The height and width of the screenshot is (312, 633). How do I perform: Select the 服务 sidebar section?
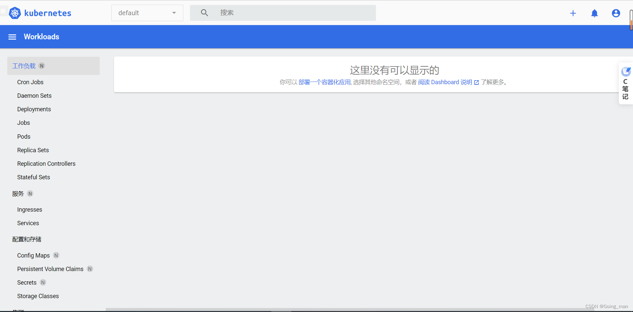click(18, 194)
